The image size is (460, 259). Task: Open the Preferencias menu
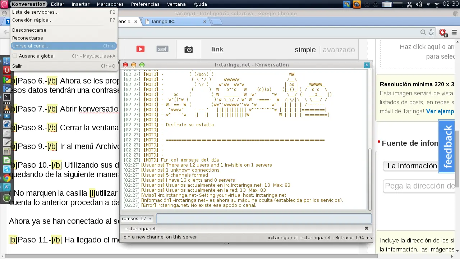coord(145,4)
